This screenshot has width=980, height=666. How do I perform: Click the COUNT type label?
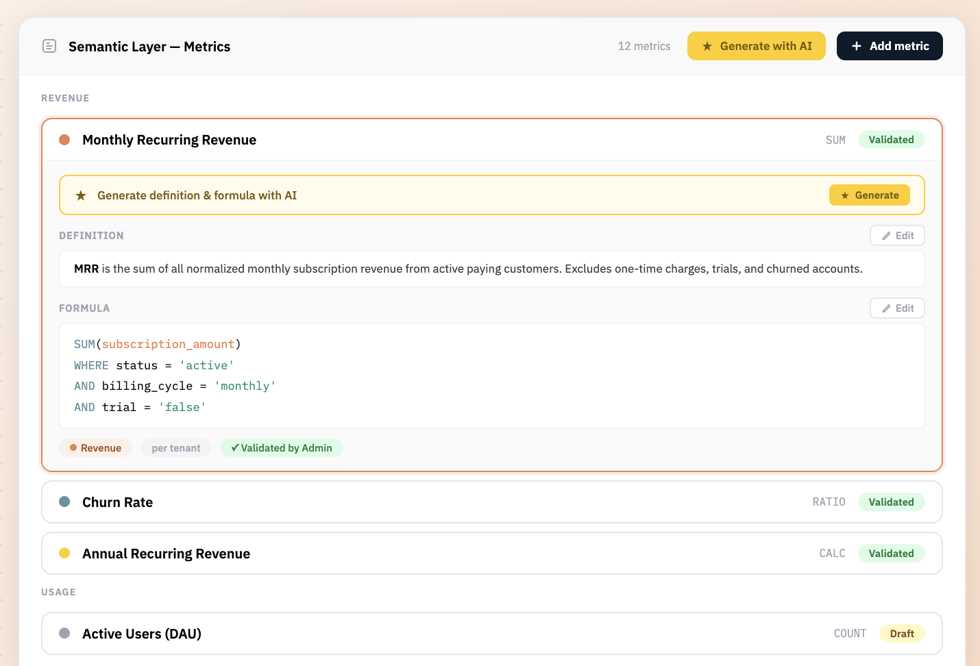coord(850,634)
